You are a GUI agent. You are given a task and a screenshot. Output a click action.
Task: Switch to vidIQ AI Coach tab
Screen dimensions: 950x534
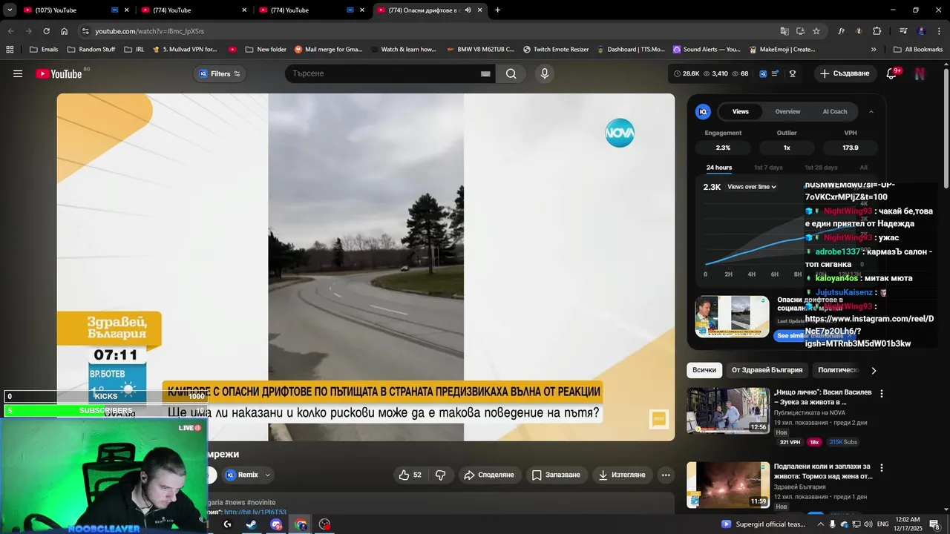(834, 112)
